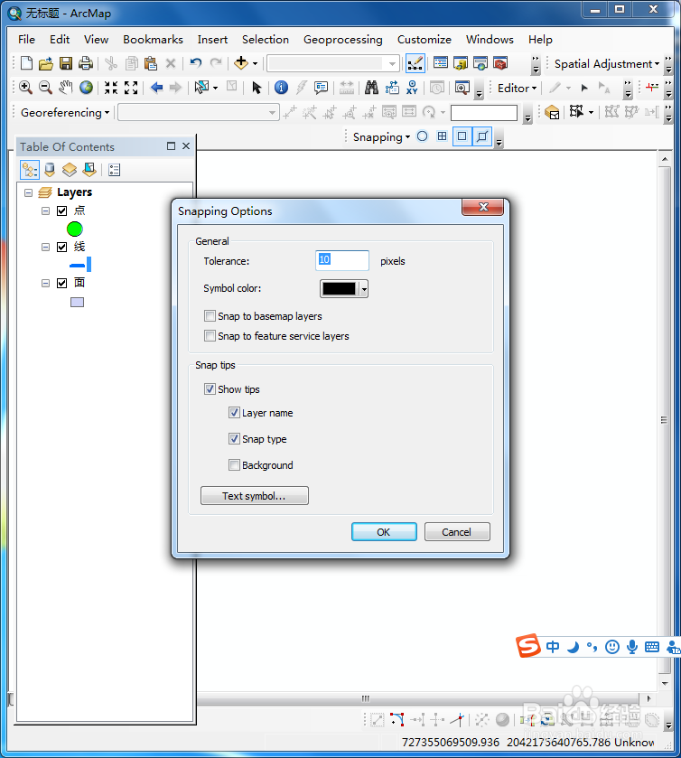Screen dimensions: 681x758
Task: Toggle Point Snapping circle icon
Action: coord(422,136)
